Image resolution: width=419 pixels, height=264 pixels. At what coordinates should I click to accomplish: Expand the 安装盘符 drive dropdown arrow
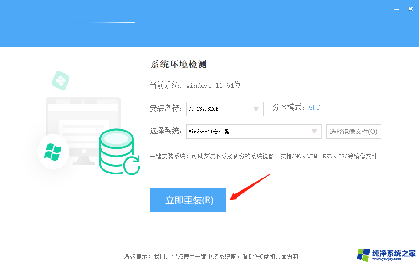(256, 109)
